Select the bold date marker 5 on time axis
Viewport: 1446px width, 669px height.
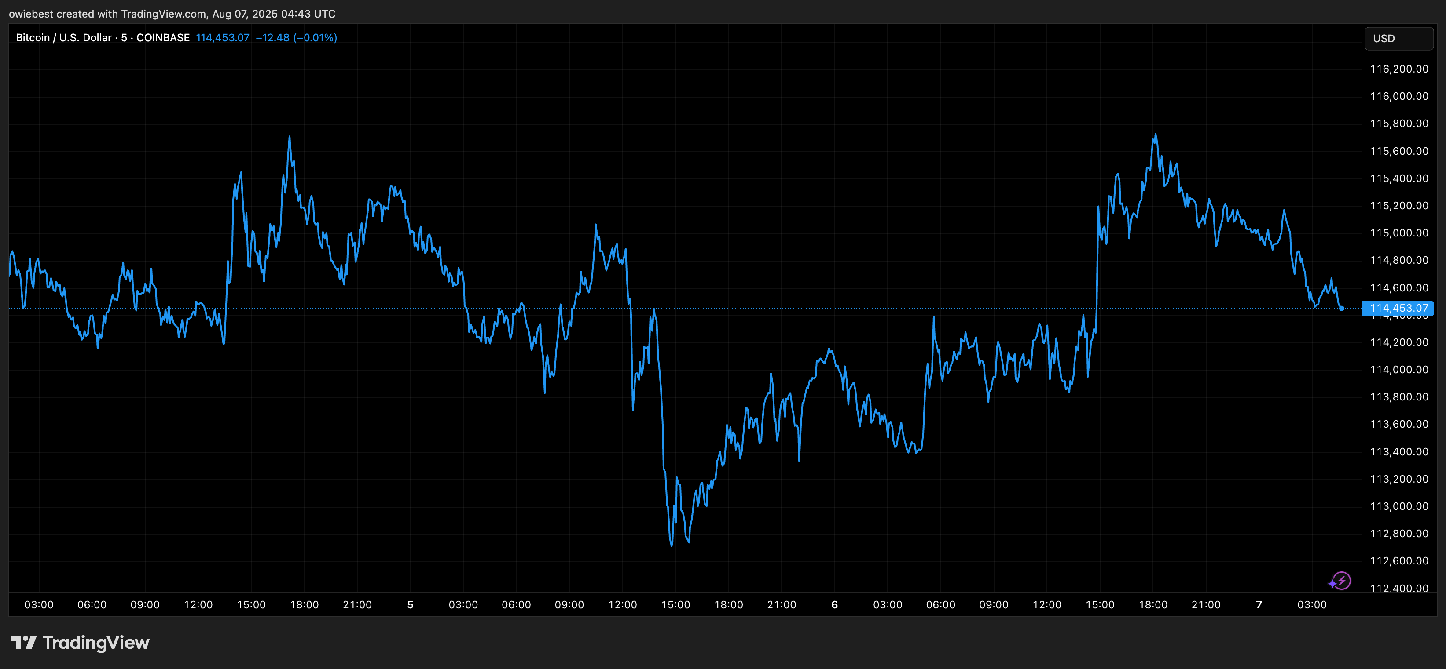click(410, 604)
